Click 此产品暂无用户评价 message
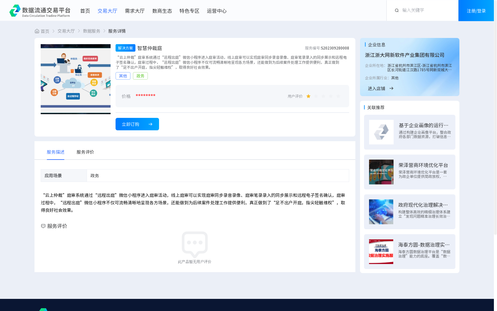Viewport: 497px width, 311px height. (194, 262)
